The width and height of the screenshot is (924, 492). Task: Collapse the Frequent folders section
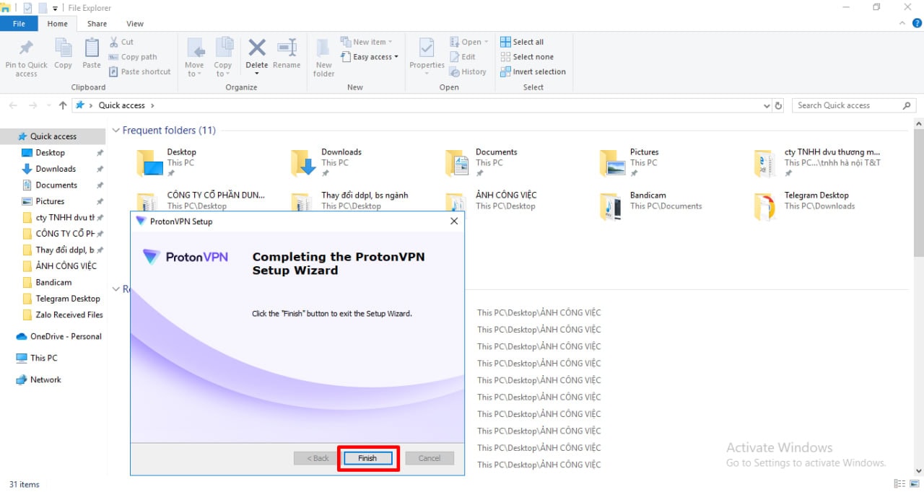pyautogui.click(x=115, y=131)
